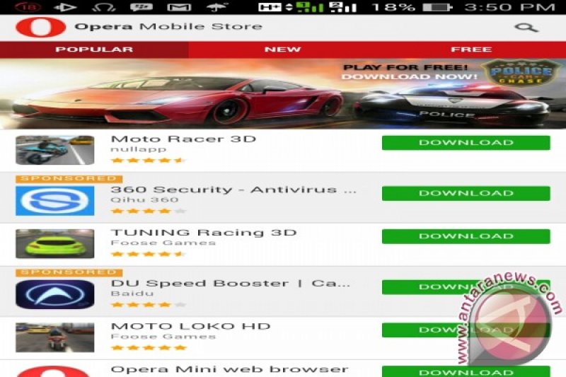Switch to the FREE tab
This screenshot has height=377, width=566.
pos(471,50)
